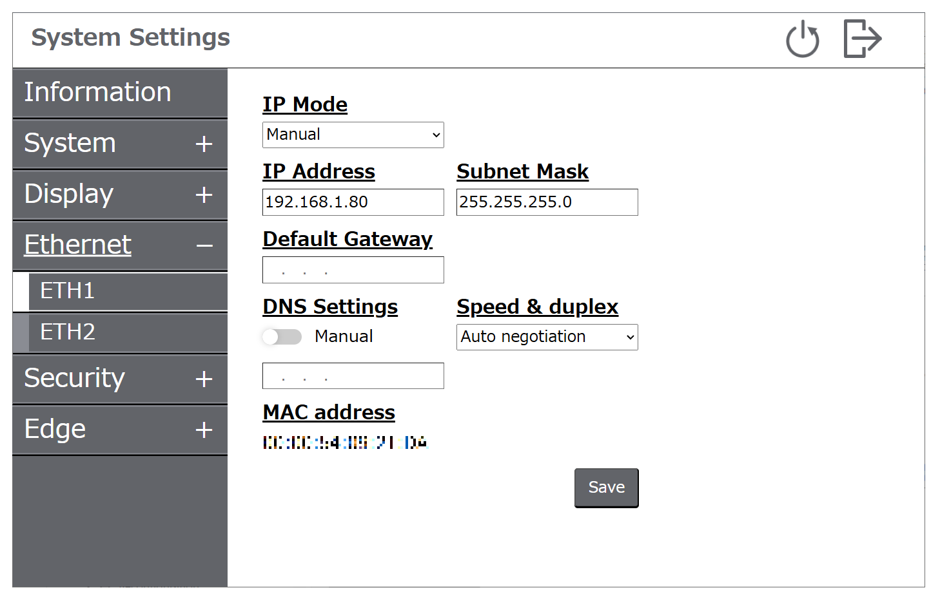Expand Display section plus icon

click(204, 195)
